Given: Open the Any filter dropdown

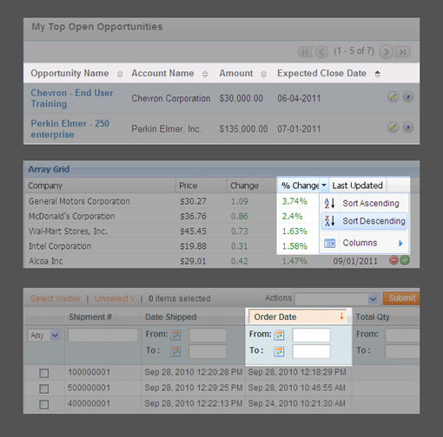Looking at the screenshot, I should pyautogui.click(x=44, y=336).
